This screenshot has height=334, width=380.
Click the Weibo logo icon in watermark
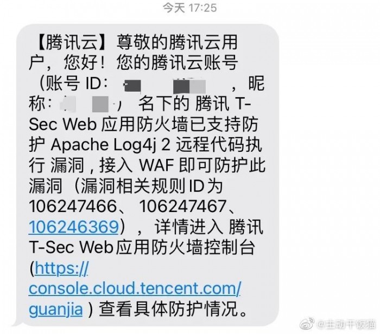click(307, 324)
